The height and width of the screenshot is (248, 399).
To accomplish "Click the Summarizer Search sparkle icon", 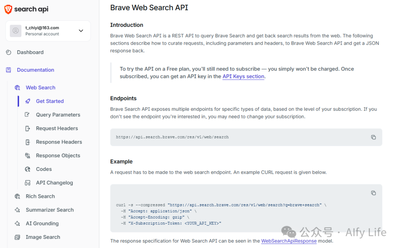I will 17,210.
